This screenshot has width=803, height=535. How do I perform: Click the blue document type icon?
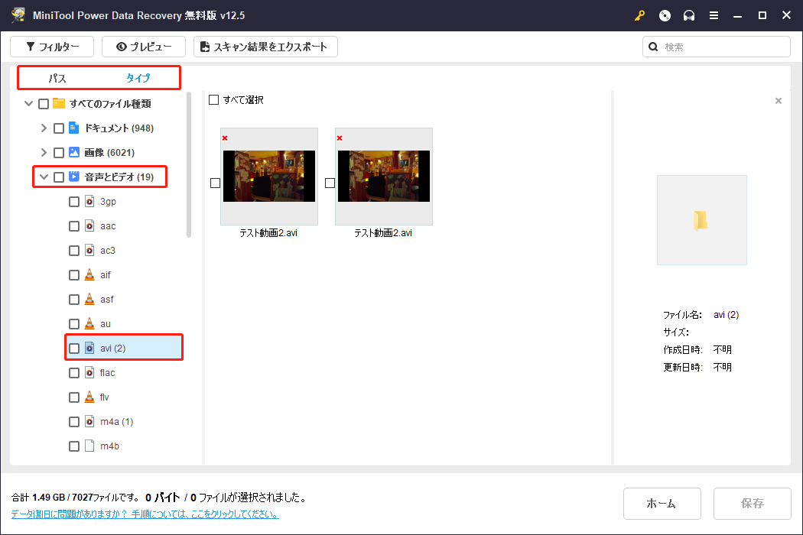point(73,128)
